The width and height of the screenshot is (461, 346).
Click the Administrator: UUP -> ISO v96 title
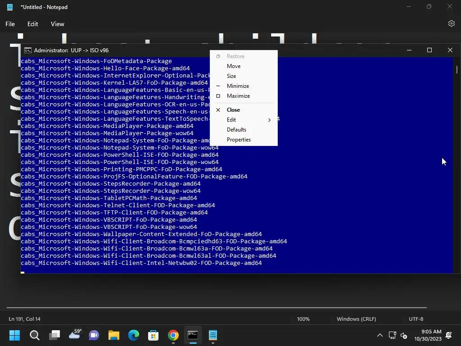coord(71,50)
